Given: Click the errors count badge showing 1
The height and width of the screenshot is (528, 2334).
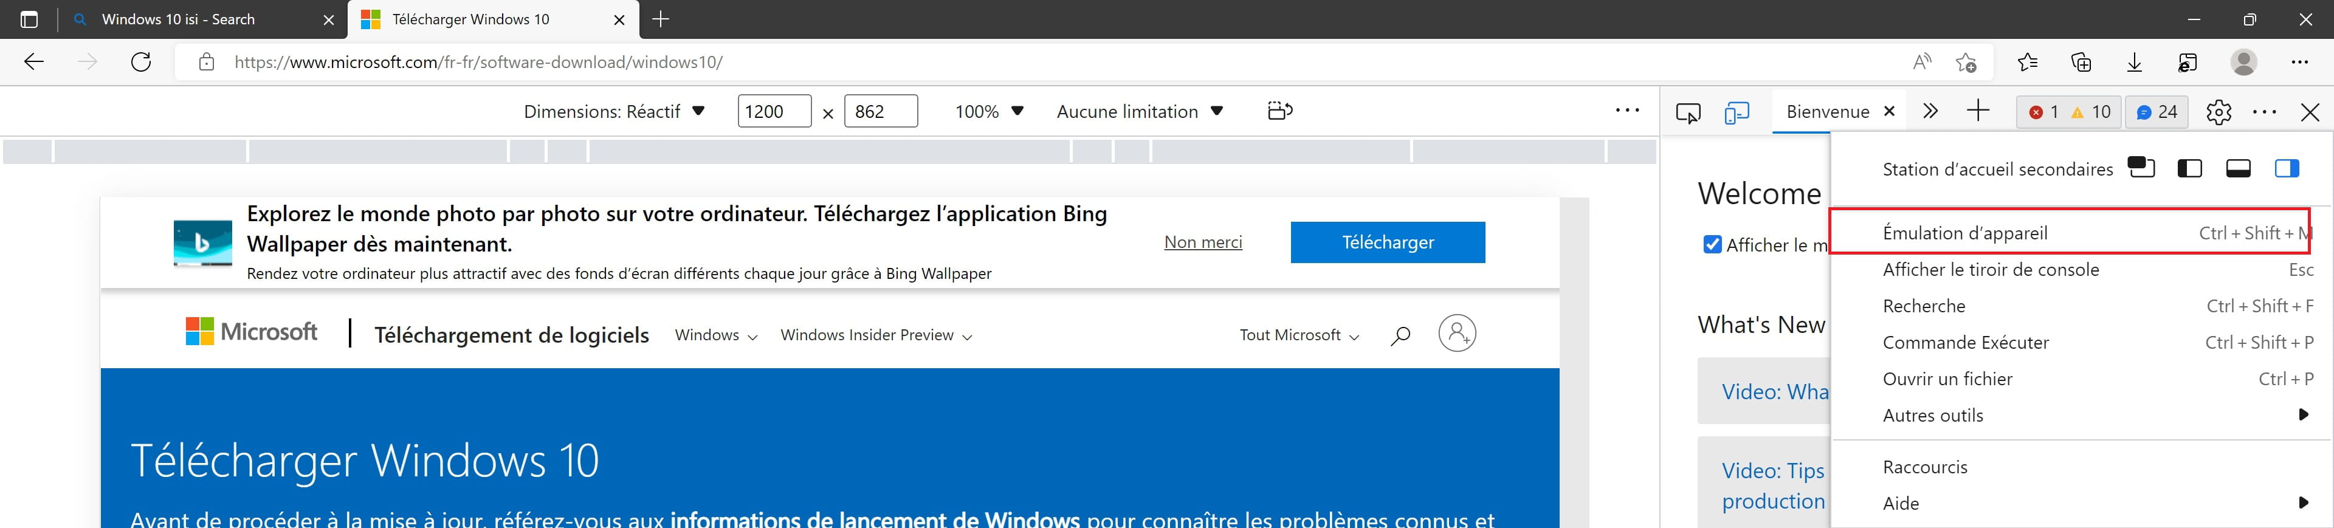Looking at the screenshot, I should pyautogui.click(x=2044, y=112).
